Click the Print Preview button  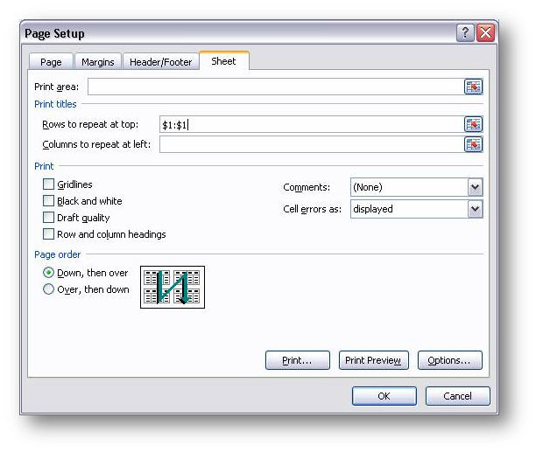pos(373,360)
